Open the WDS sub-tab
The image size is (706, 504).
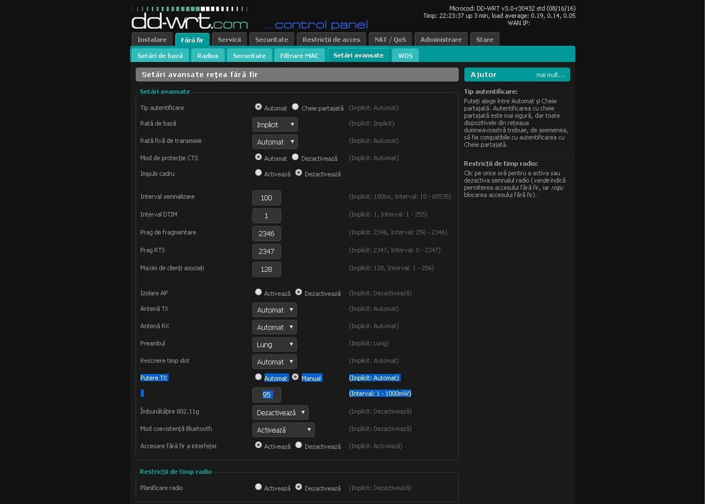click(x=405, y=55)
